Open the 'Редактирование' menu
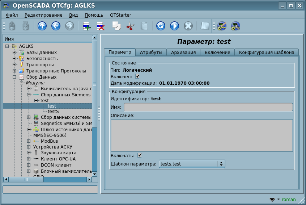This screenshot has width=306, height=205. click(43, 15)
